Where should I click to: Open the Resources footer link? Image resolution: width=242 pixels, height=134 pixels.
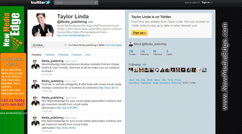pos(176,83)
